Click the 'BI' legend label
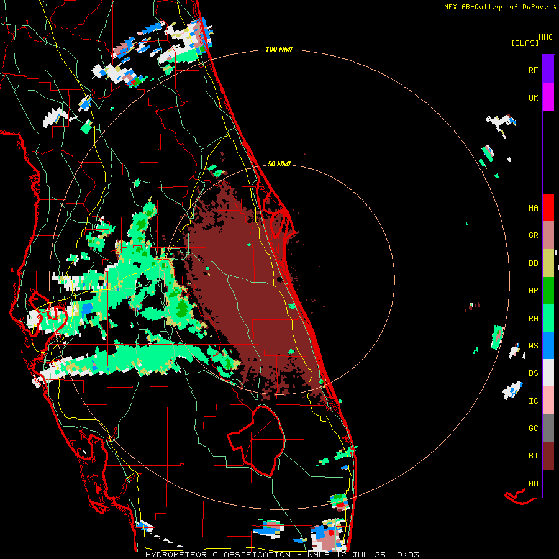The image size is (559, 559). 533,456
